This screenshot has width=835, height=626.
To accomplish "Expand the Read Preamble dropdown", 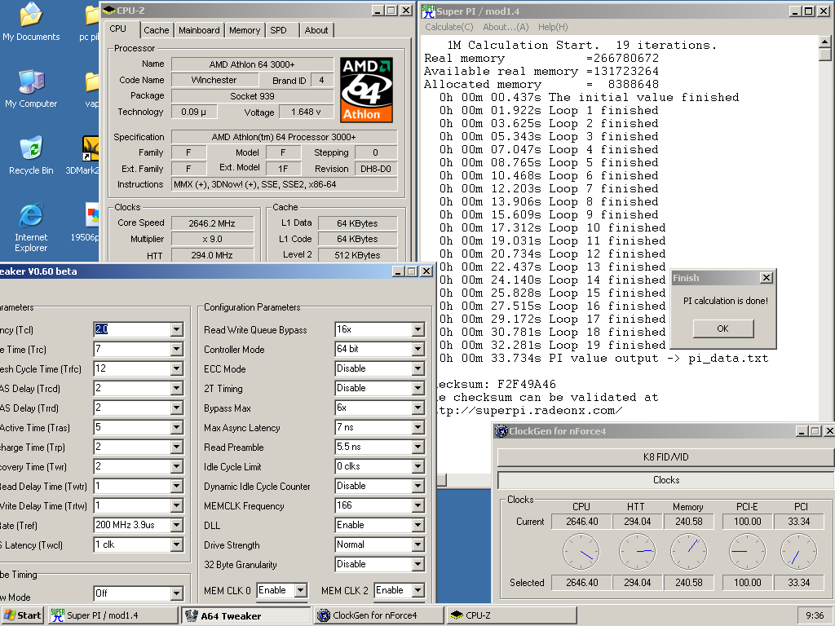I will click(418, 447).
